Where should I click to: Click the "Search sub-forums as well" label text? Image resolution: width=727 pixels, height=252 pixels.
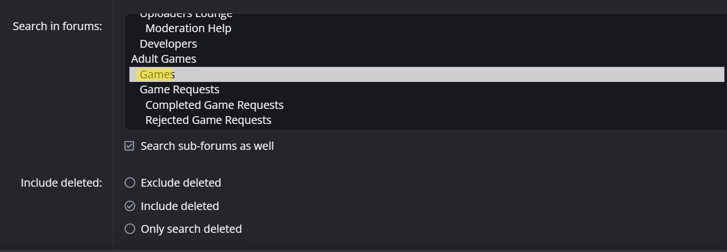pos(207,146)
